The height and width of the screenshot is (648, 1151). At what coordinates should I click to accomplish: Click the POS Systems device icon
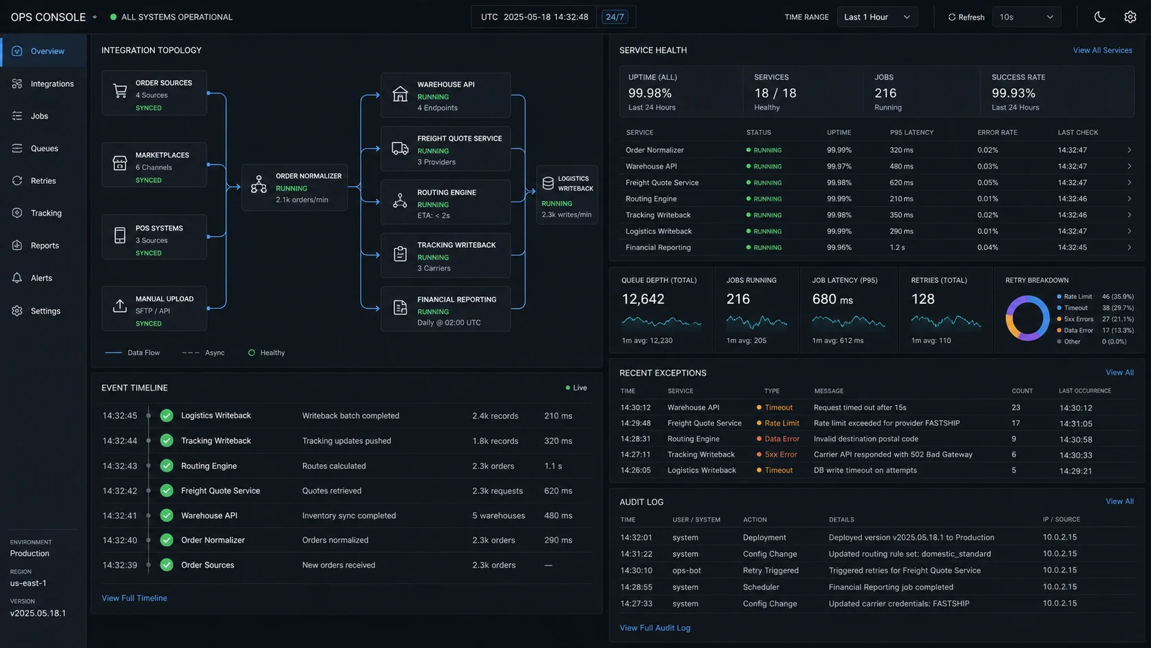(x=120, y=236)
